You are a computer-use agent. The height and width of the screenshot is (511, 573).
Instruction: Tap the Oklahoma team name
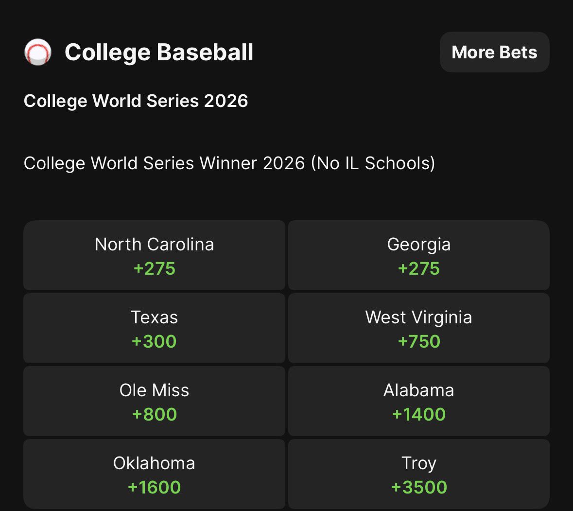[x=154, y=463]
